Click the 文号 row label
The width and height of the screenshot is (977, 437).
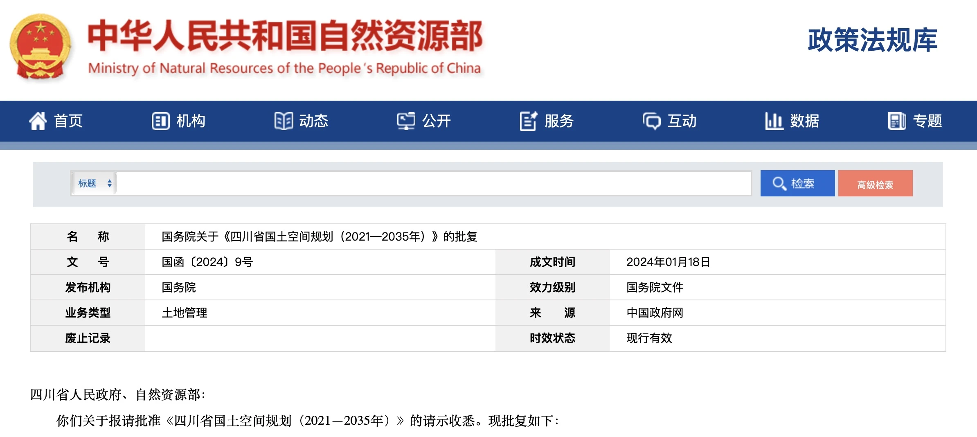(88, 262)
